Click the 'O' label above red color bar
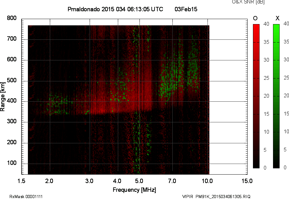The height and width of the screenshot is (199, 289). pos(255,18)
